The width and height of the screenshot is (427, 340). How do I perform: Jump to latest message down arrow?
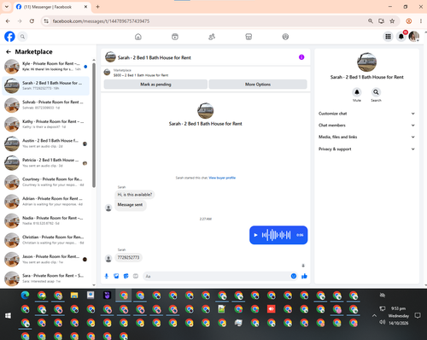coord(303,266)
